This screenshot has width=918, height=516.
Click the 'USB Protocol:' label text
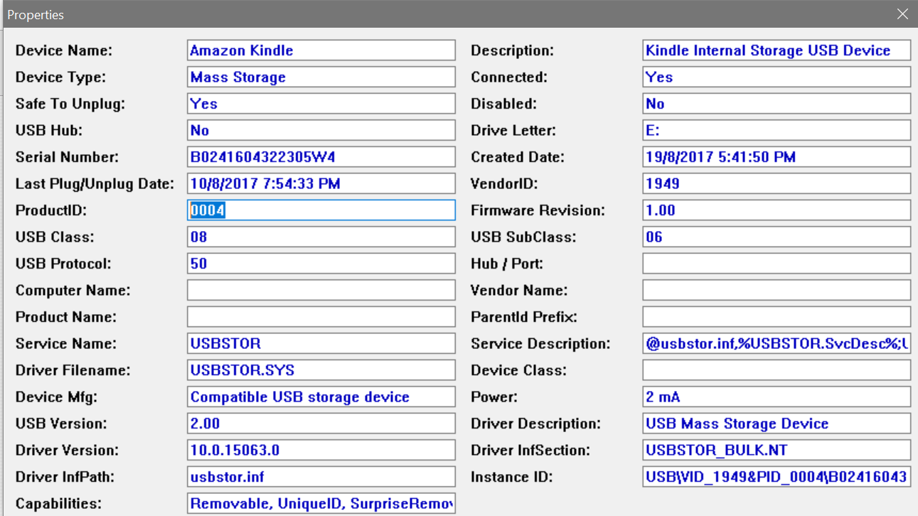[64, 264]
